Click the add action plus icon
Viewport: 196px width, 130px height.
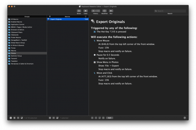(92, 118)
